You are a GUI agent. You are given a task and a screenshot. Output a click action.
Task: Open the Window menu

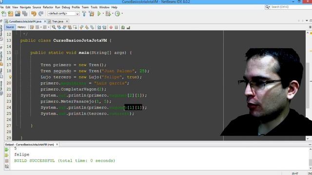(104, 7)
